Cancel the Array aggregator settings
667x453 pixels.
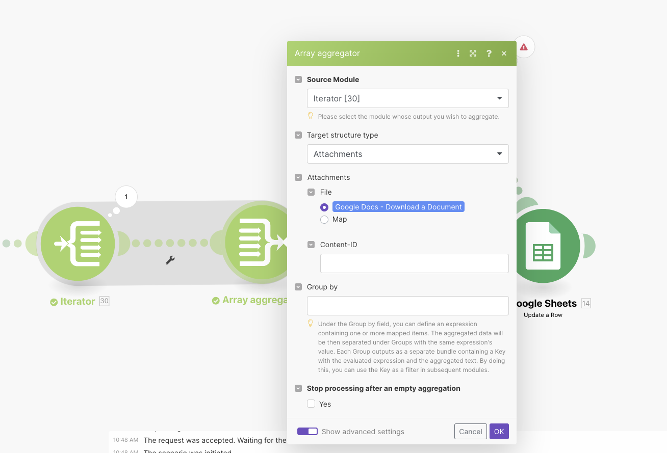[471, 432]
